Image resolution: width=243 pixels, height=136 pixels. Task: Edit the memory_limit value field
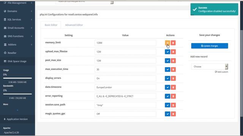click(x=125, y=43)
